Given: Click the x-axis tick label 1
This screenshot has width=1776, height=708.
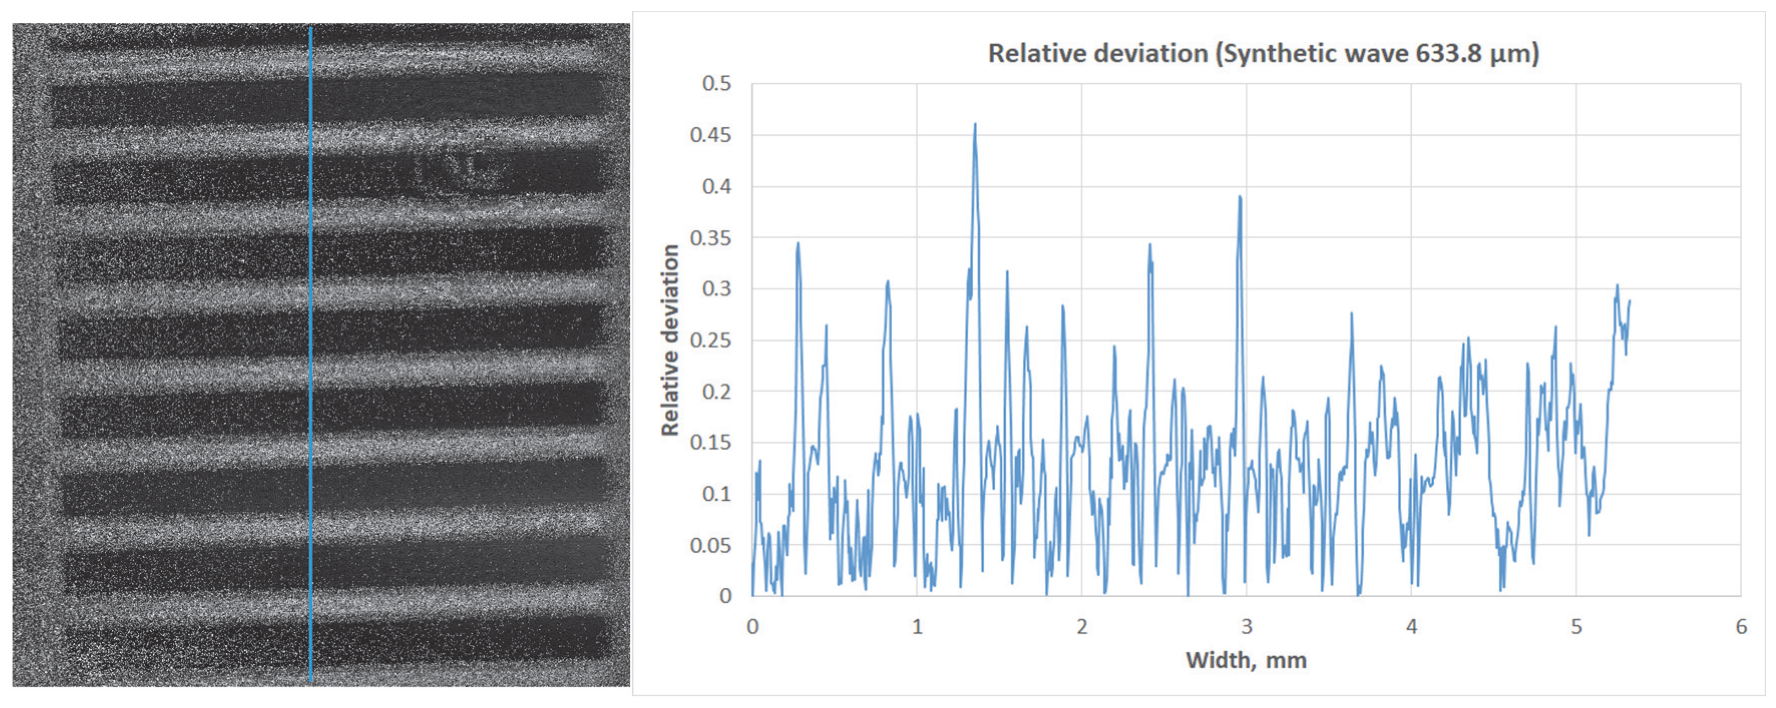Looking at the screenshot, I should (x=917, y=626).
